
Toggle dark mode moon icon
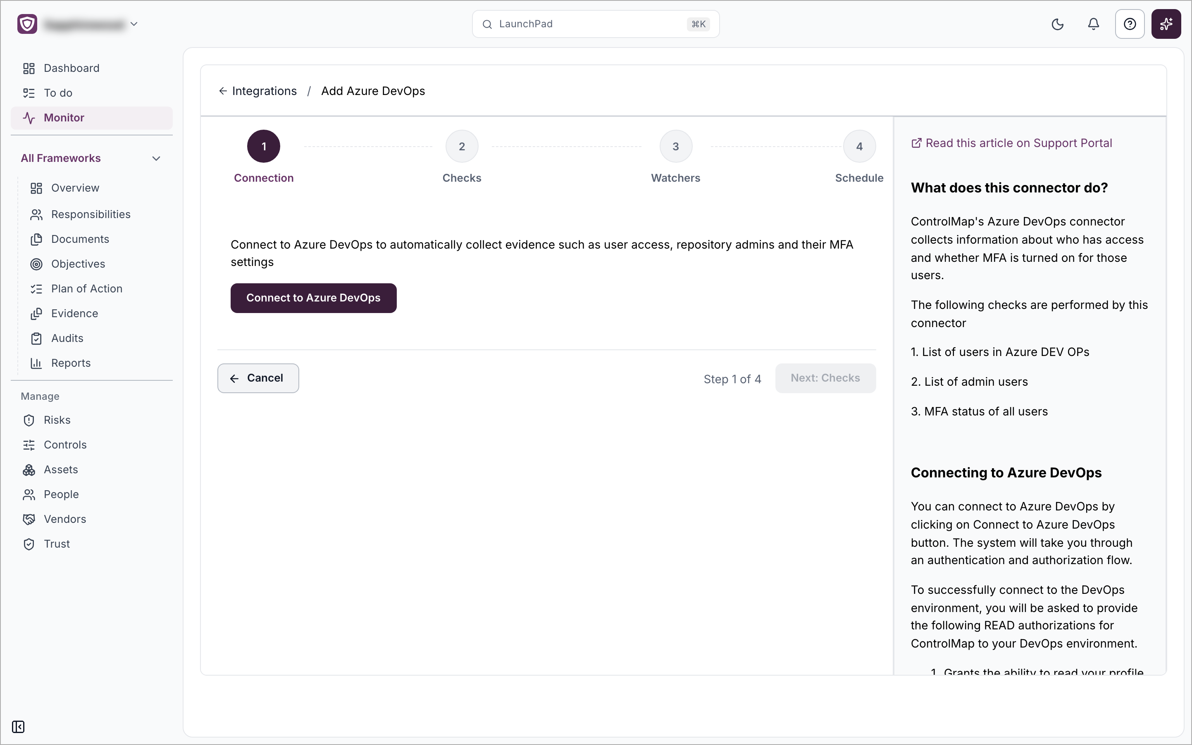pyautogui.click(x=1057, y=24)
